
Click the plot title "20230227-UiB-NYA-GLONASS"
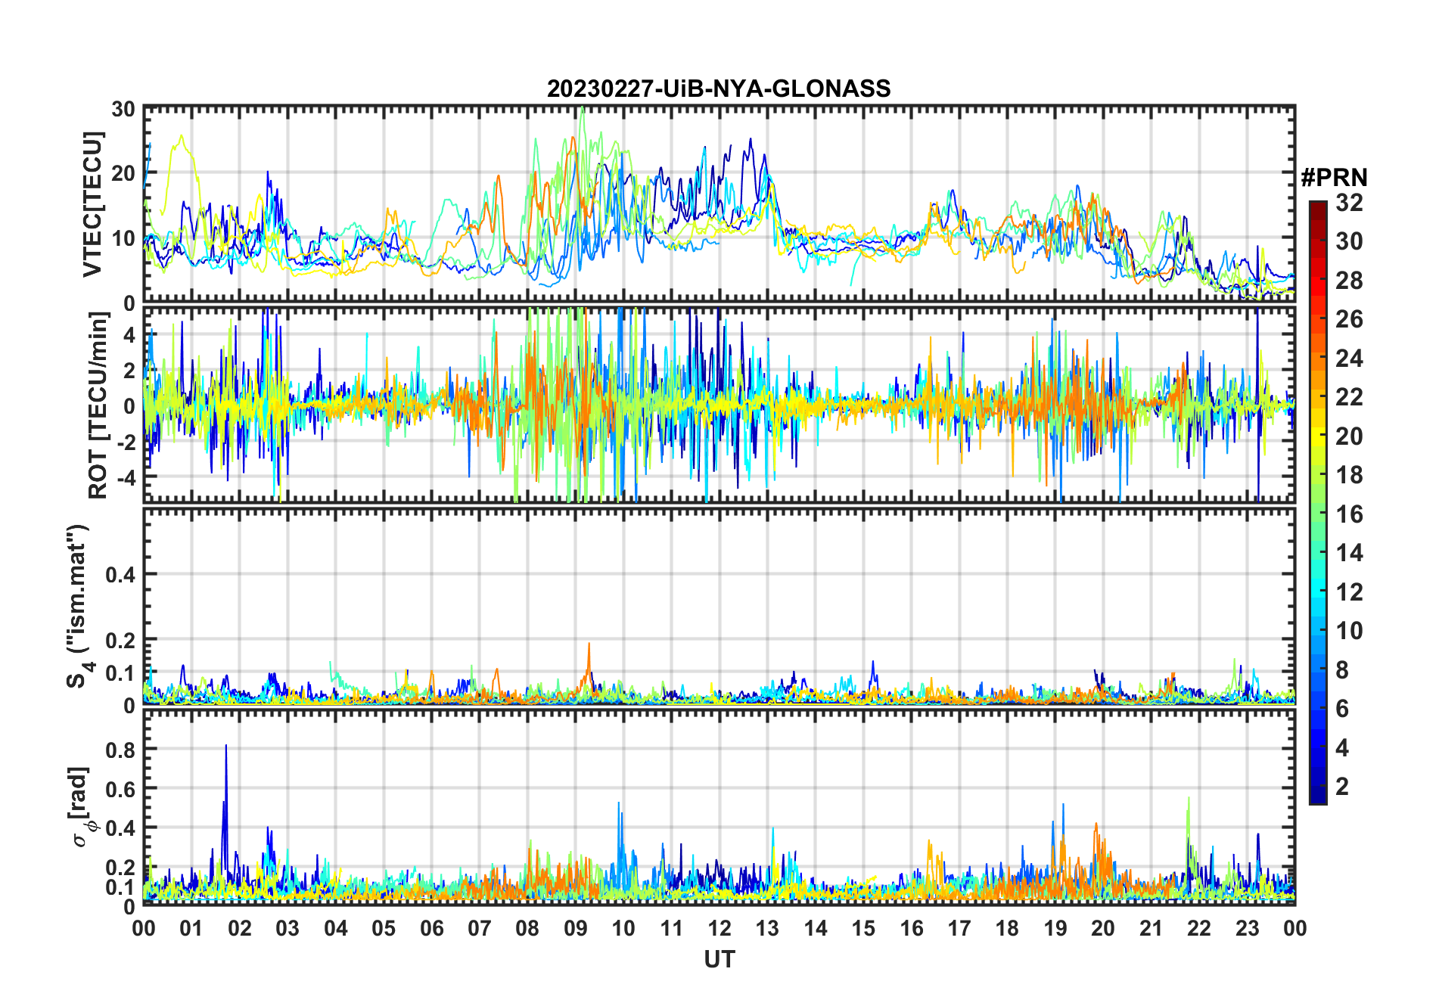(719, 89)
